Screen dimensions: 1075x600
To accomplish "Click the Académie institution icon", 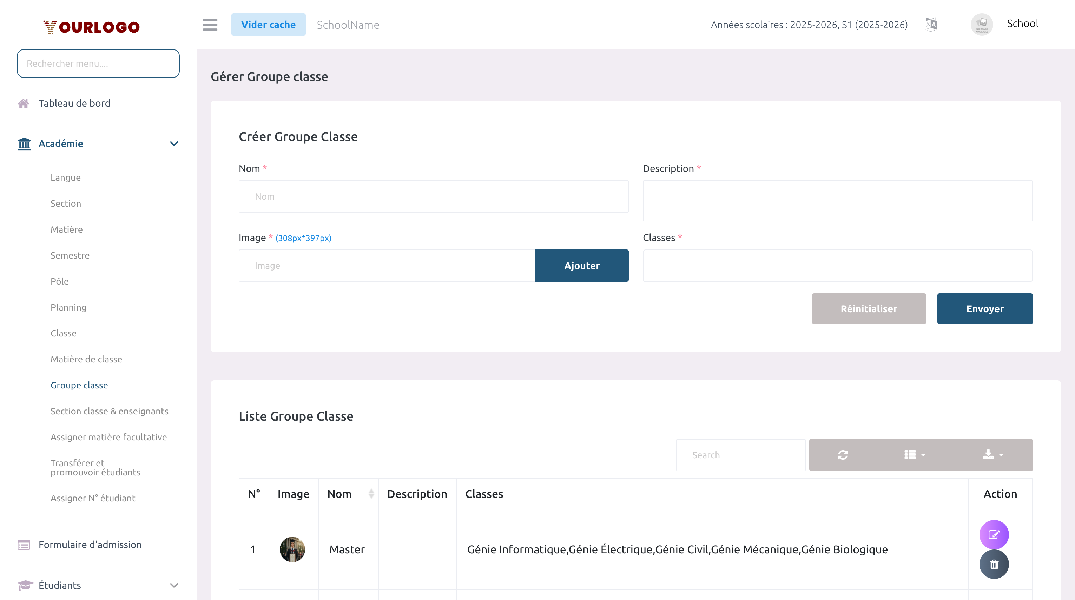I will click(x=24, y=144).
